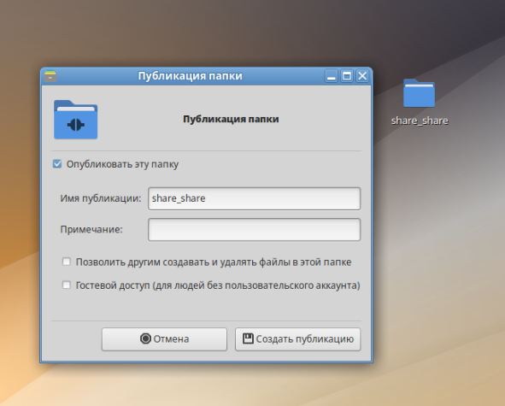Enable Позволить другим создавать и удалять файлы
Image resolution: width=505 pixels, height=406 pixels.
tap(67, 262)
